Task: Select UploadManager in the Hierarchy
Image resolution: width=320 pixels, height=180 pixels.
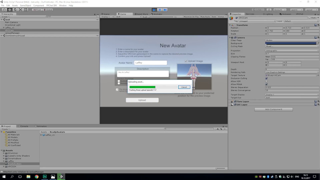Action: [12, 33]
